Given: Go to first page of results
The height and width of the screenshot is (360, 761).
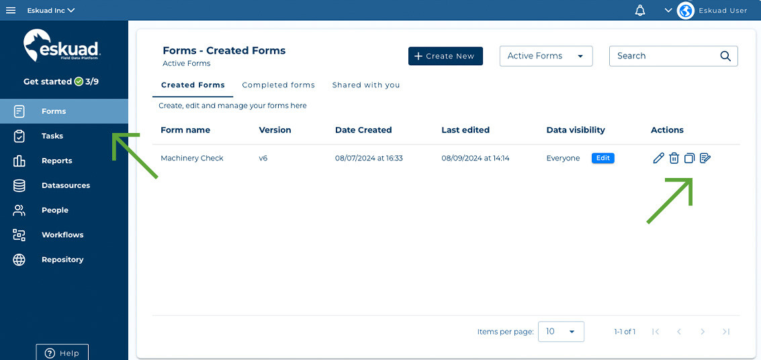Looking at the screenshot, I should [656, 332].
